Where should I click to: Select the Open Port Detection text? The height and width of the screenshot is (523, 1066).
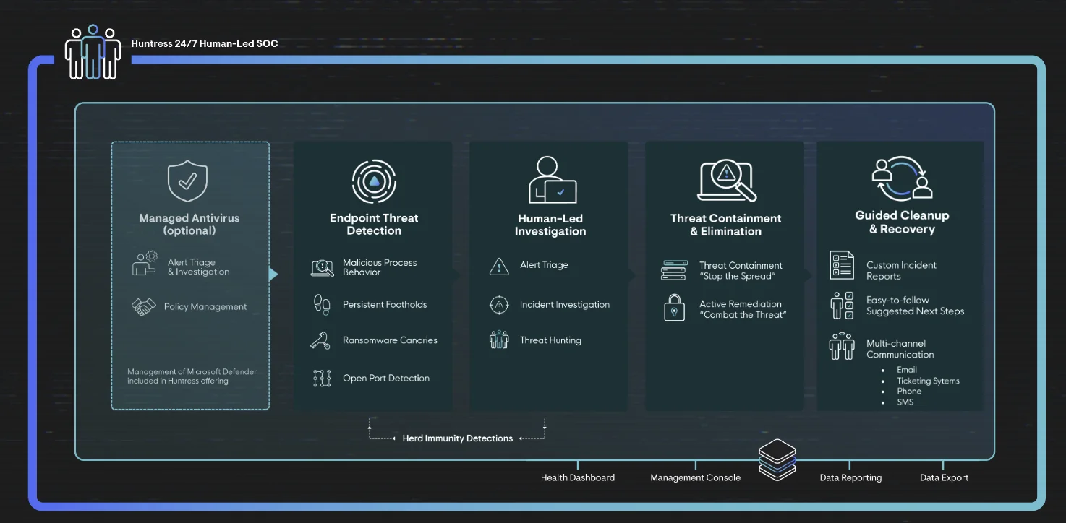click(x=386, y=379)
